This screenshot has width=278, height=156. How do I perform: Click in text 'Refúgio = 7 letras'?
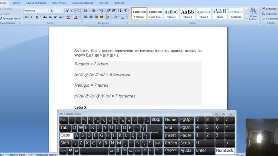[91, 85]
